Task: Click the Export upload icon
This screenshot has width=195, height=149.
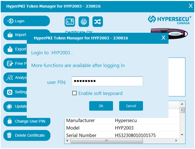Action: (x=10, y=49)
